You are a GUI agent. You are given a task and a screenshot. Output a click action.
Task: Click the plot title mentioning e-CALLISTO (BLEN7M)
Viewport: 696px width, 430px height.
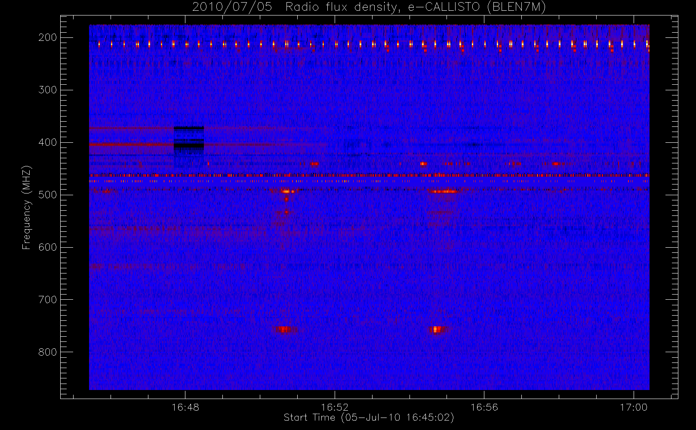[369, 7]
